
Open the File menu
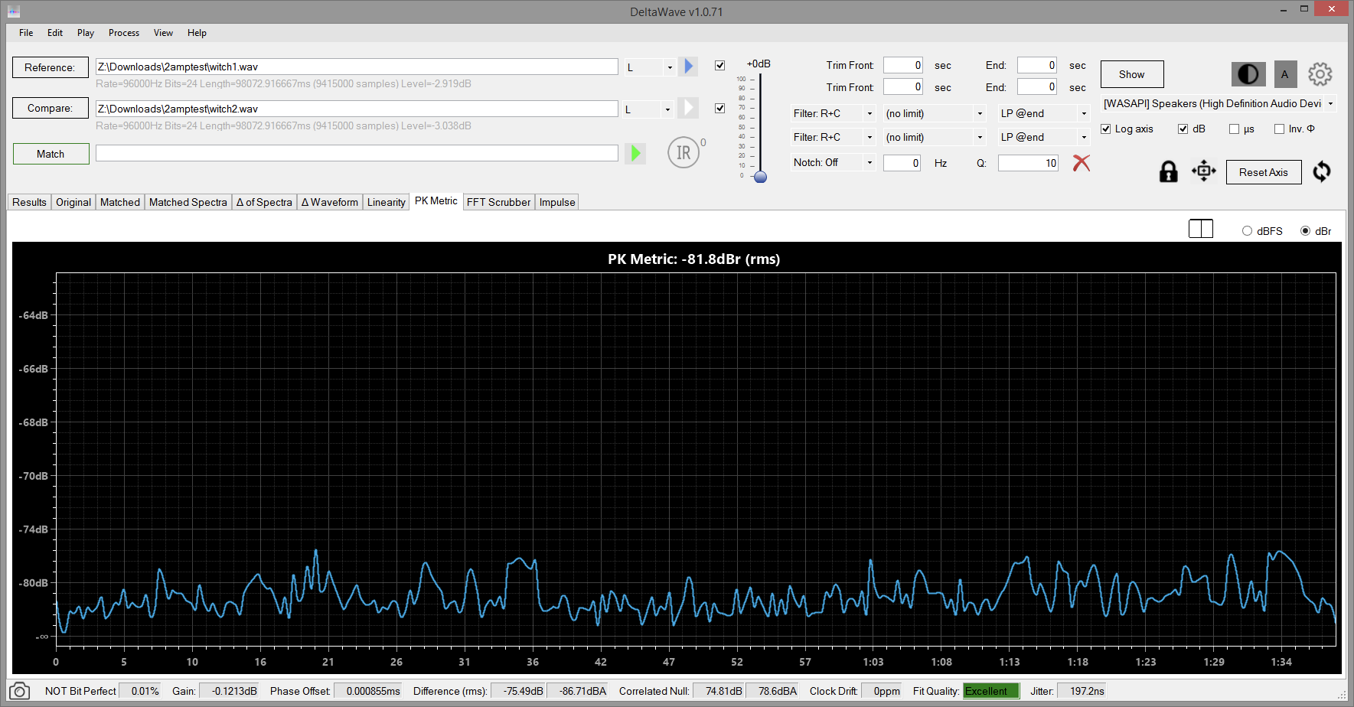click(26, 33)
